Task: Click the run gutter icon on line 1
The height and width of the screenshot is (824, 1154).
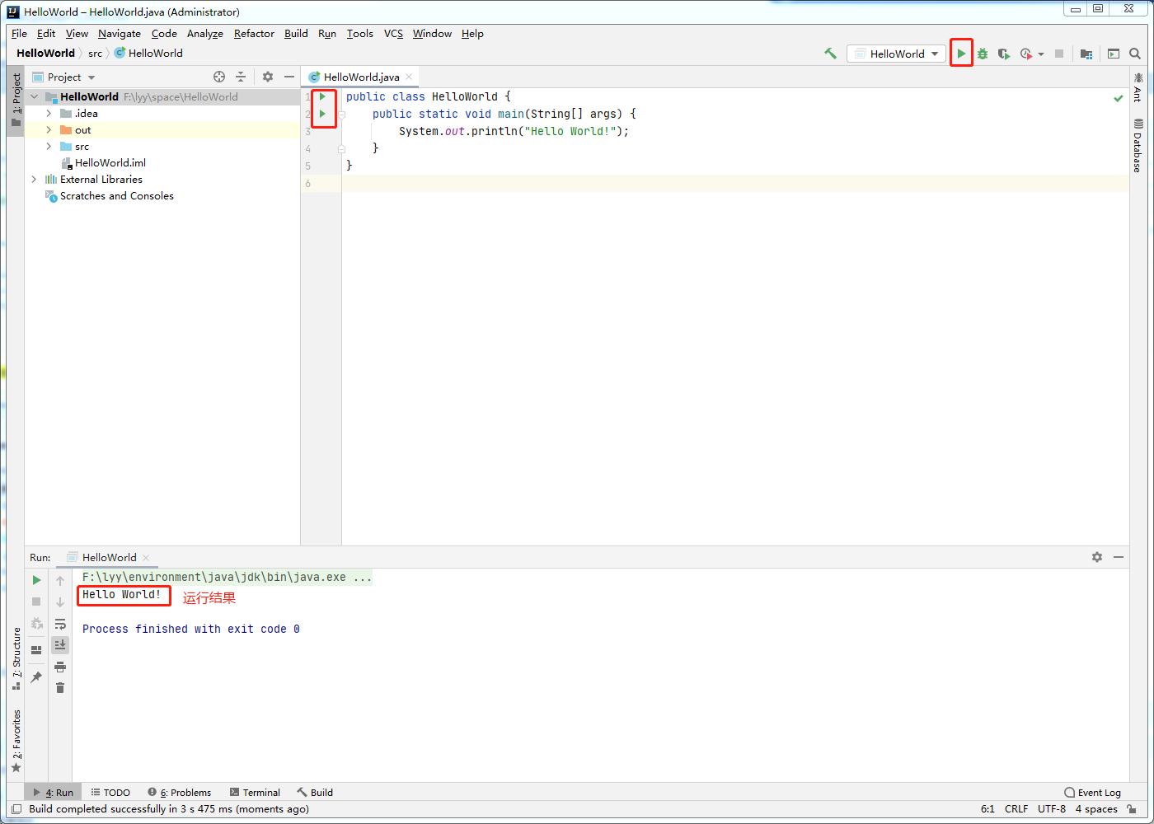Action: click(323, 96)
